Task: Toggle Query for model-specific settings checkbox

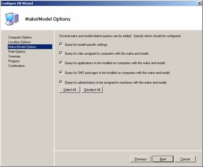Action: (61, 44)
